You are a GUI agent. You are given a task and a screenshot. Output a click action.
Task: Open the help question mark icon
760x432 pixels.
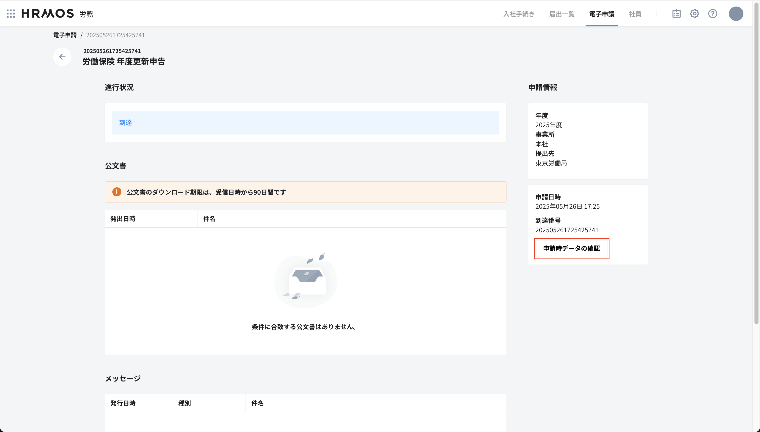point(713,14)
